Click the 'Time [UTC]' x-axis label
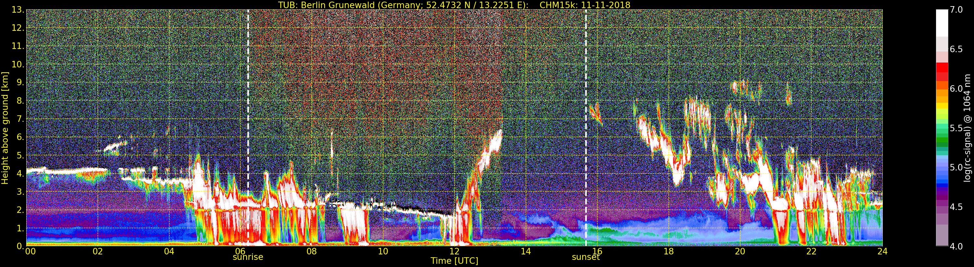This screenshot has width=974, height=267. pyautogui.click(x=454, y=261)
